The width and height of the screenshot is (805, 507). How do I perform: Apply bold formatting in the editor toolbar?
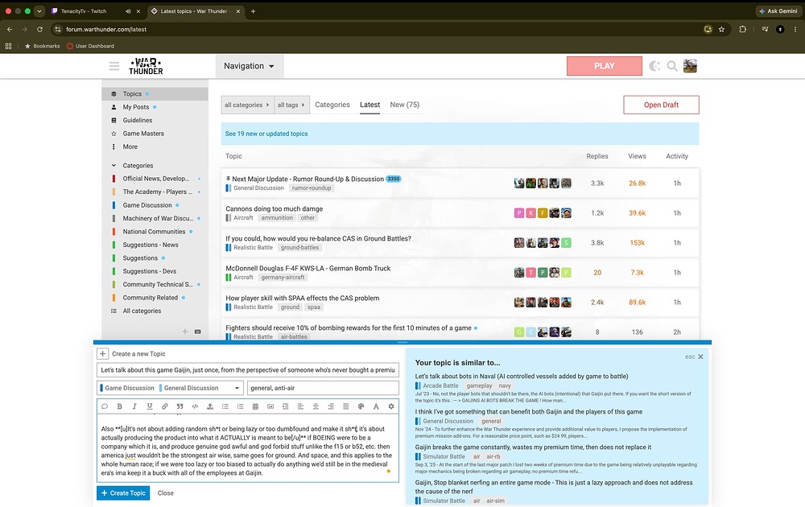tap(120, 406)
